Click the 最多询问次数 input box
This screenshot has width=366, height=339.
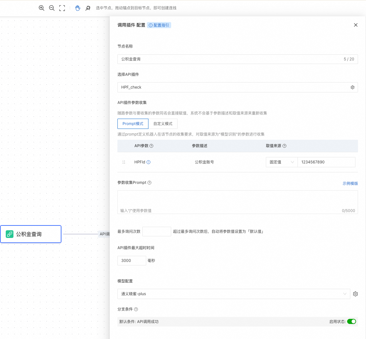pyautogui.click(x=157, y=232)
